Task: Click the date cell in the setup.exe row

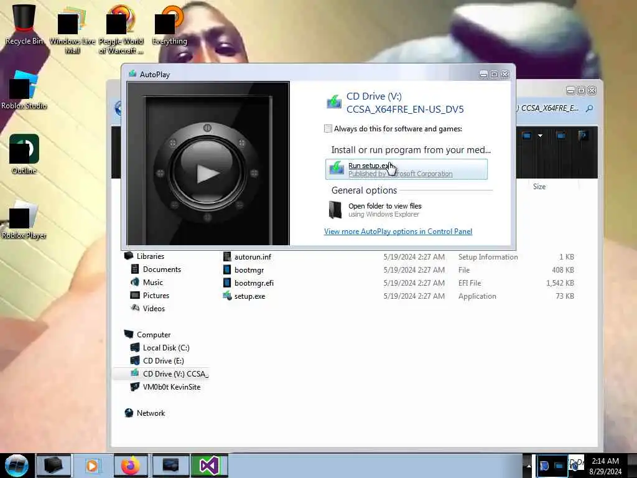Action: pos(414,296)
